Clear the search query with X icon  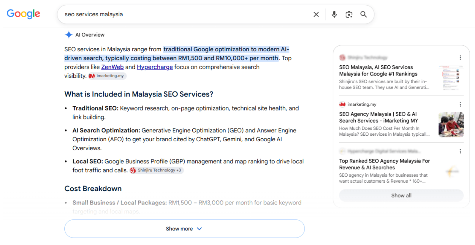[x=316, y=14]
